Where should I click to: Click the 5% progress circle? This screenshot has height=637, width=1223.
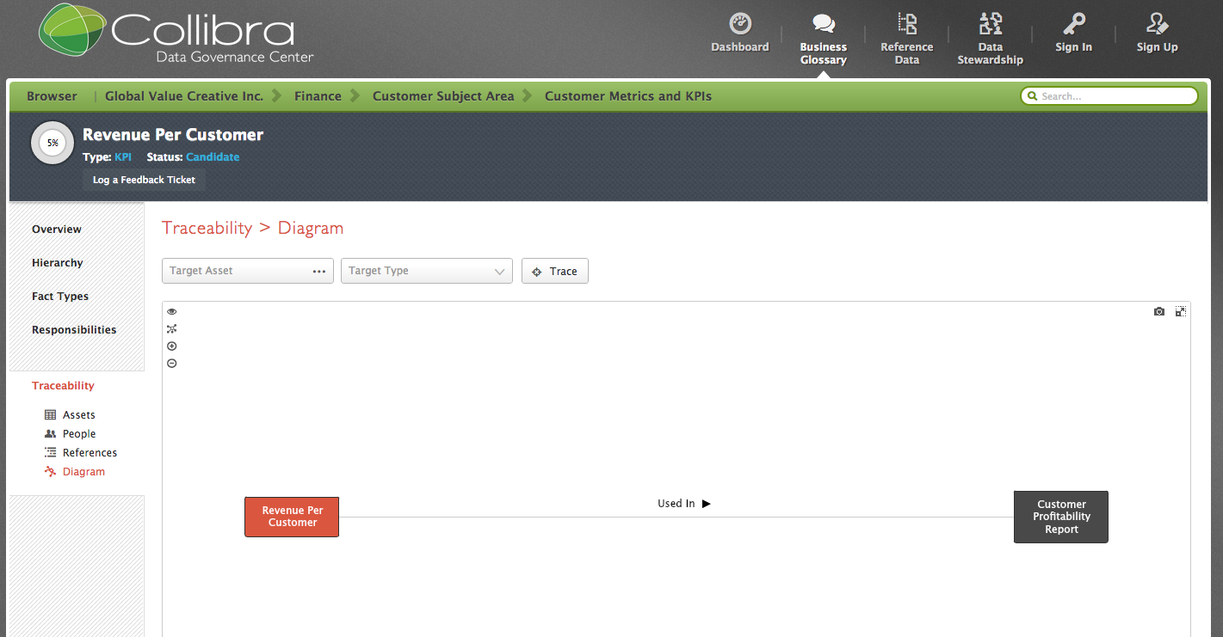tap(53, 144)
